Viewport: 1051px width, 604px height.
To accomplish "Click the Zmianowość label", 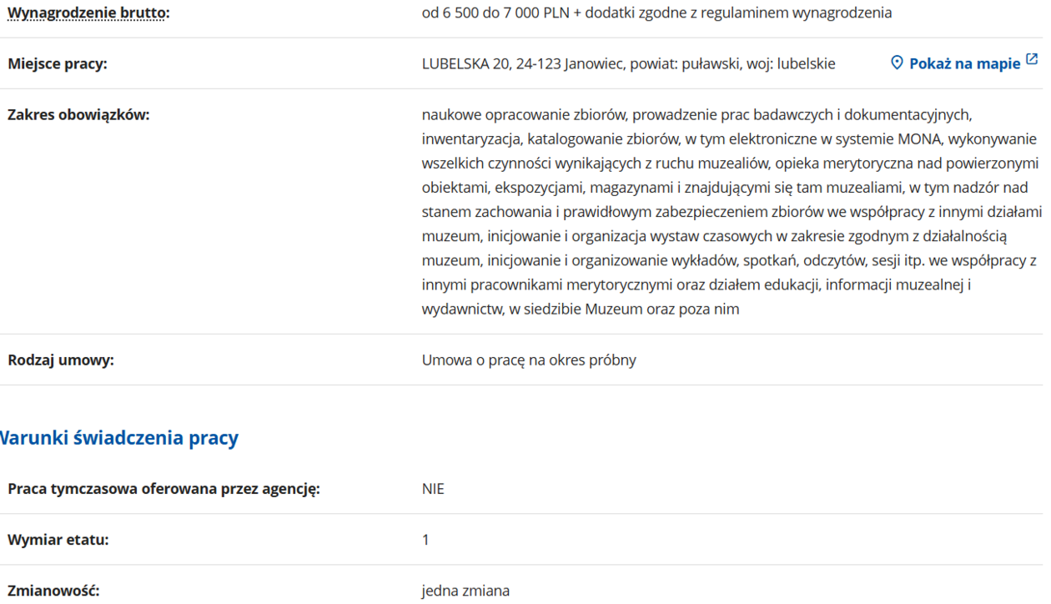I will 53,591.
